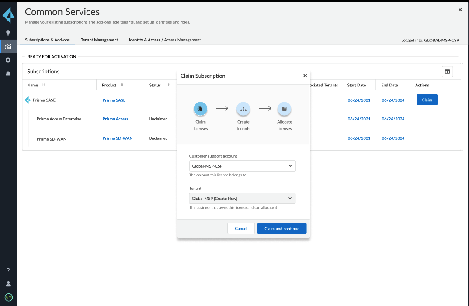The width and height of the screenshot is (469, 306).
Task: Click the Claim licenses step icon
Action: [200, 109]
